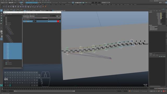Click Play forwards button
Screen dimensions: 167x94
click(x=161, y=89)
